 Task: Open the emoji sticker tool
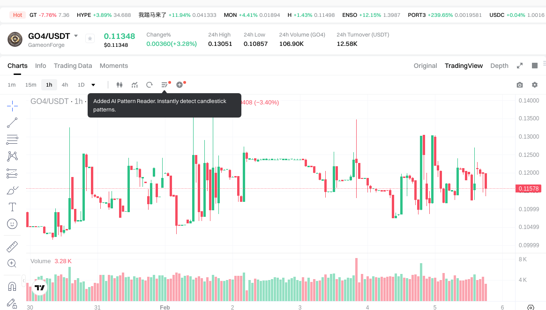pos(12,224)
